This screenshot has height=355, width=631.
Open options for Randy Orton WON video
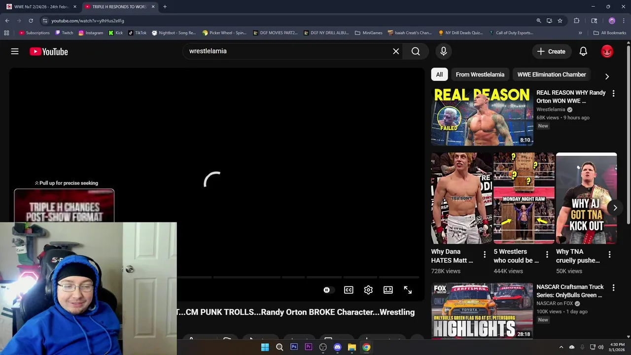tap(613, 93)
